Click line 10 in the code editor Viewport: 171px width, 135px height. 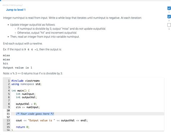[87, 110]
